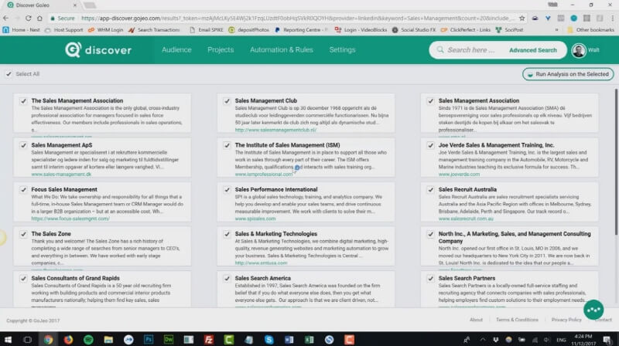Open www.joeverde.com link
This screenshot has height=346, width=619.
coord(459,175)
